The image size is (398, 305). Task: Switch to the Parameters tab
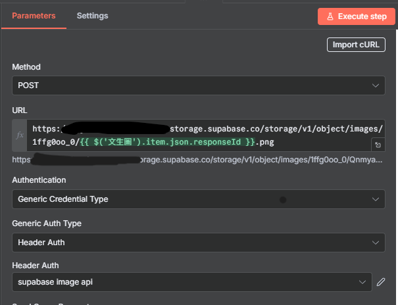click(x=34, y=16)
